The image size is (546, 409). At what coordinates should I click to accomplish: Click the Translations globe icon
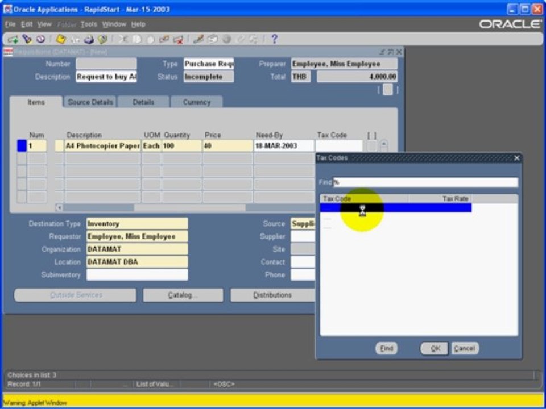point(226,39)
